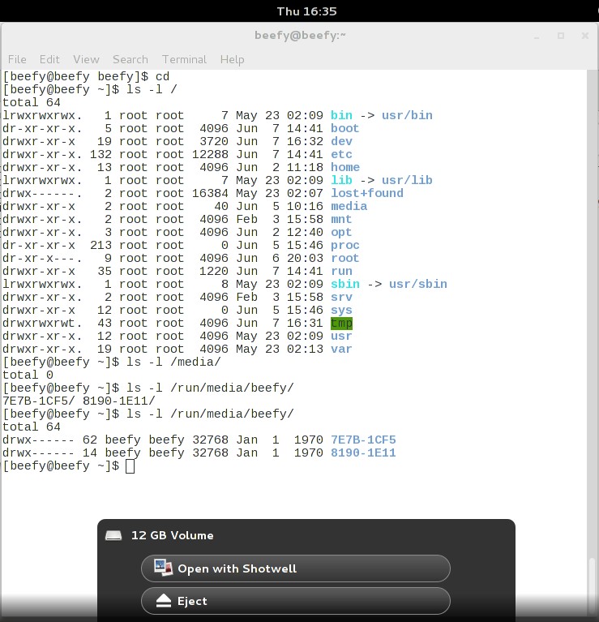Open the Search menu
This screenshot has width=599, height=622.
point(130,59)
